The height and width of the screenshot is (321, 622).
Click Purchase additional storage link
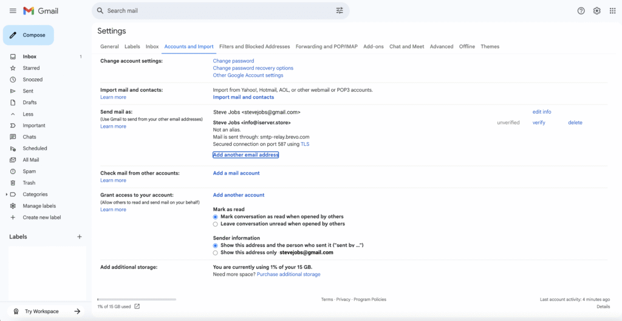click(289, 274)
